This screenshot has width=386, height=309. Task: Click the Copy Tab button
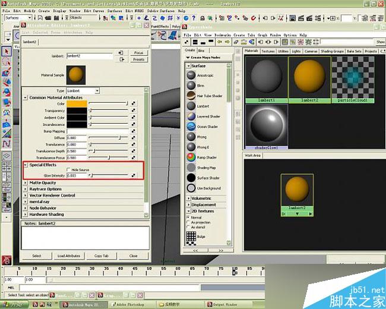(102, 256)
